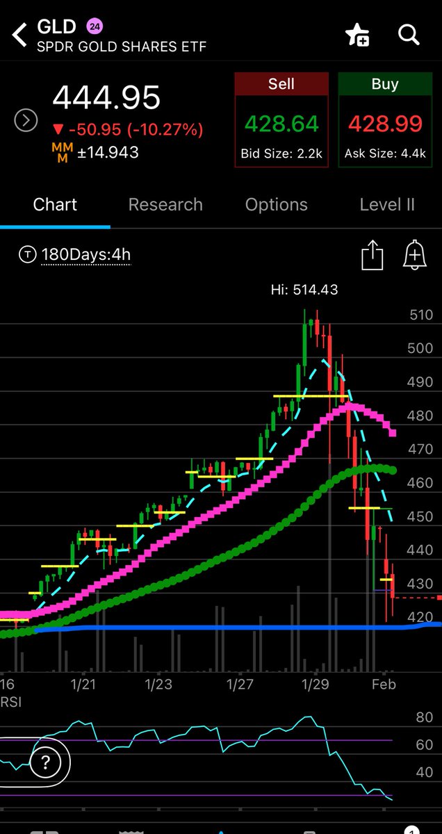Switch to the Chart tab

(x=55, y=204)
